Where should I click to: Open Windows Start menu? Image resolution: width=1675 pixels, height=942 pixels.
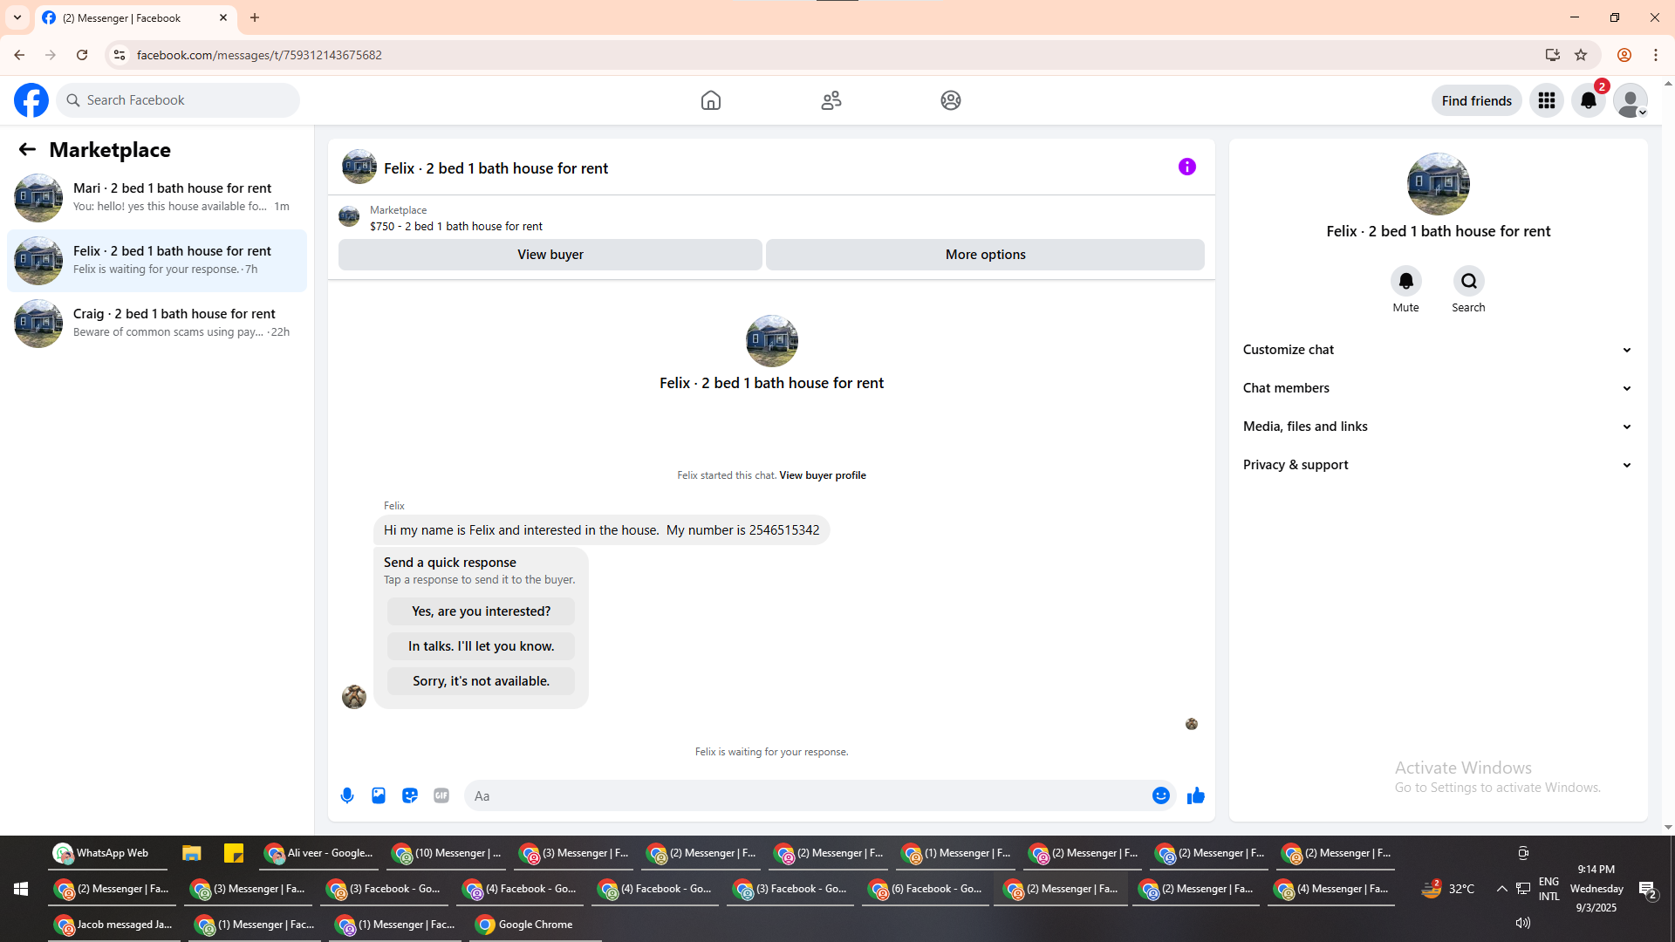pos(21,889)
